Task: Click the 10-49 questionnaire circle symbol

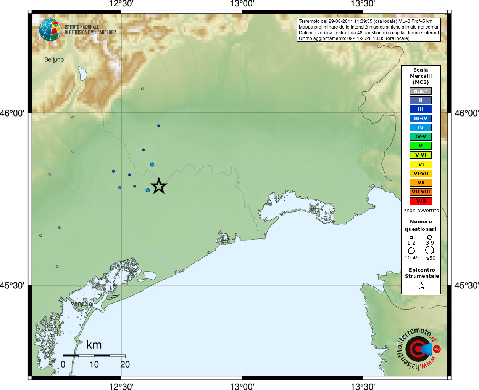Action: (411, 251)
